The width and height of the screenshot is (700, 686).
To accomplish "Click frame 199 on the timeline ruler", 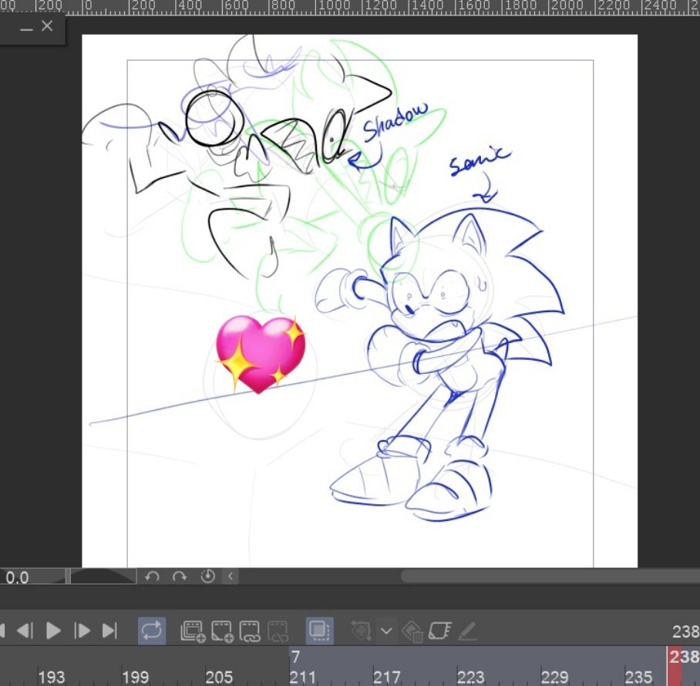I will tap(135, 678).
